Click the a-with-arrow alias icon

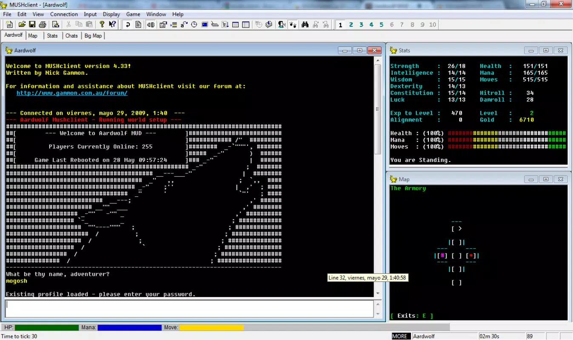[184, 25]
